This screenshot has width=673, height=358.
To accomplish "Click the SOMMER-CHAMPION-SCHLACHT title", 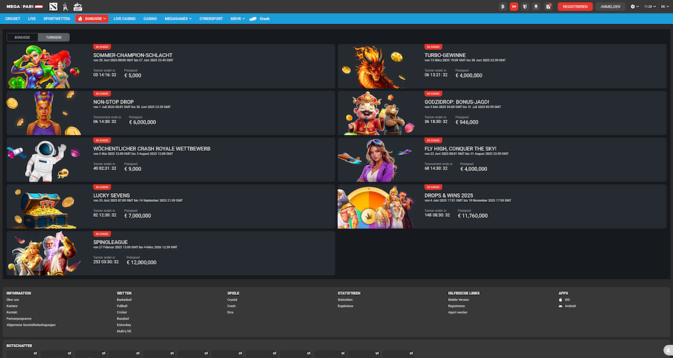I will click(133, 55).
